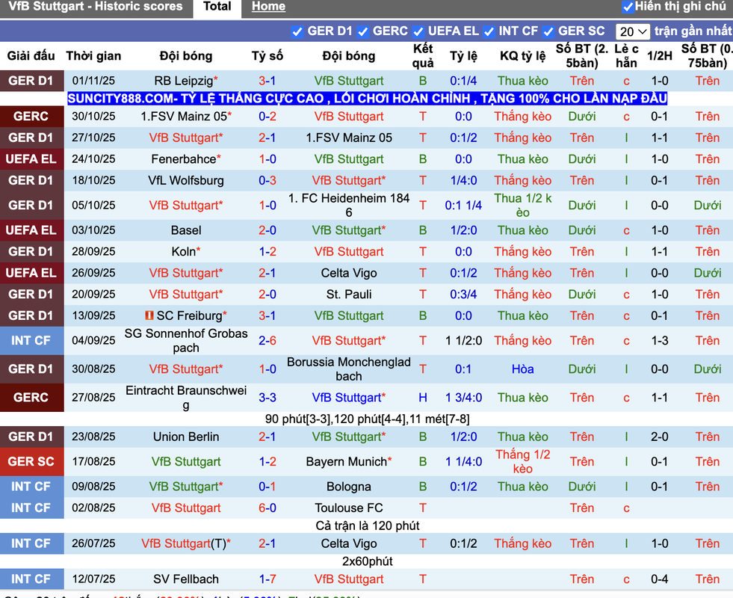
Task: Open SG Sonnenhof Grosbach team link
Action: pyautogui.click(x=186, y=340)
